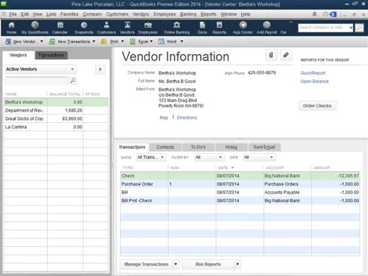Viewport: 368px width, 276px height.
Task: Open the Calendar icon
Action: coord(60,28)
